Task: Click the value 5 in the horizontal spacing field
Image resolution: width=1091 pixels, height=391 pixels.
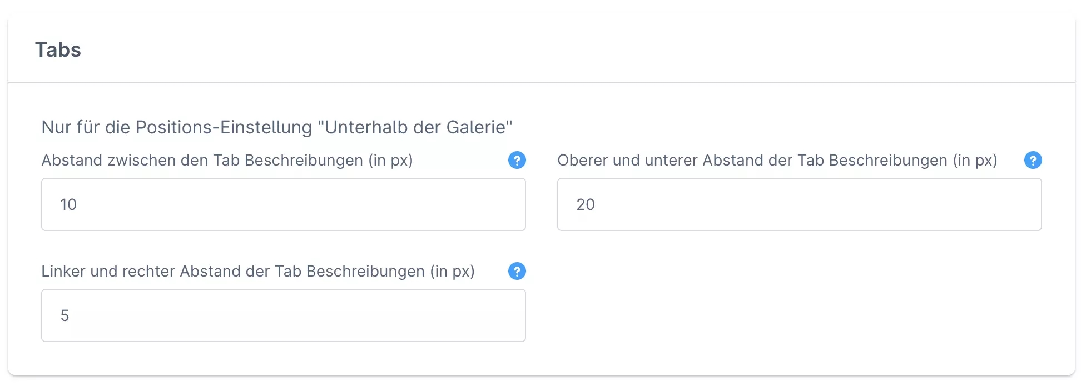Action: coord(65,316)
